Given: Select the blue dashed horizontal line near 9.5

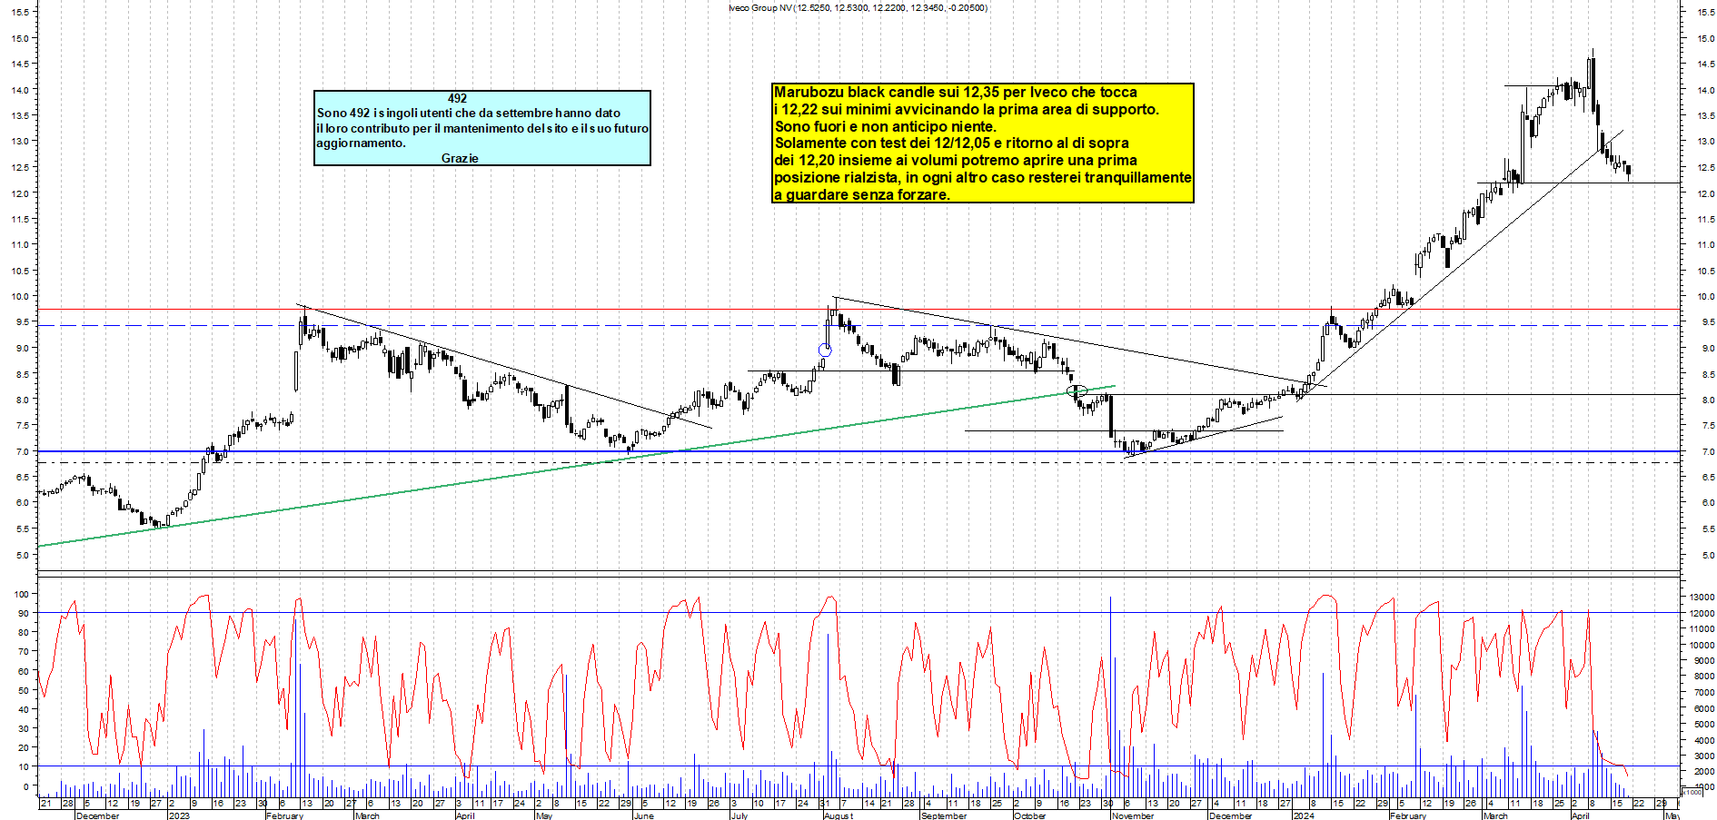Looking at the screenshot, I should (858, 325).
